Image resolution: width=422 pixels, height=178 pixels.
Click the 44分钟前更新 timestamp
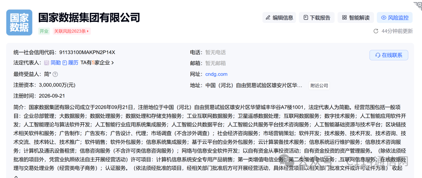point(397,31)
